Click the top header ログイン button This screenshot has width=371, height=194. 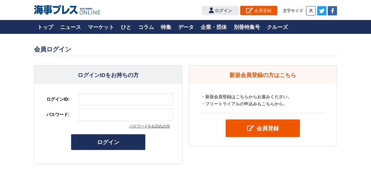(220, 10)
